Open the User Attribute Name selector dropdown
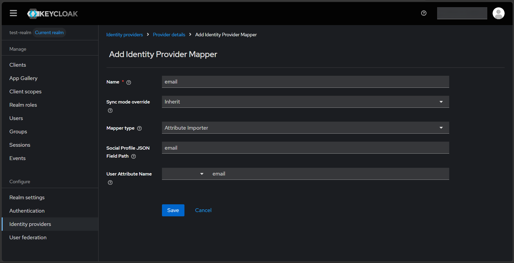This screenshot has height=263, width=514. (x=185, y=174)
